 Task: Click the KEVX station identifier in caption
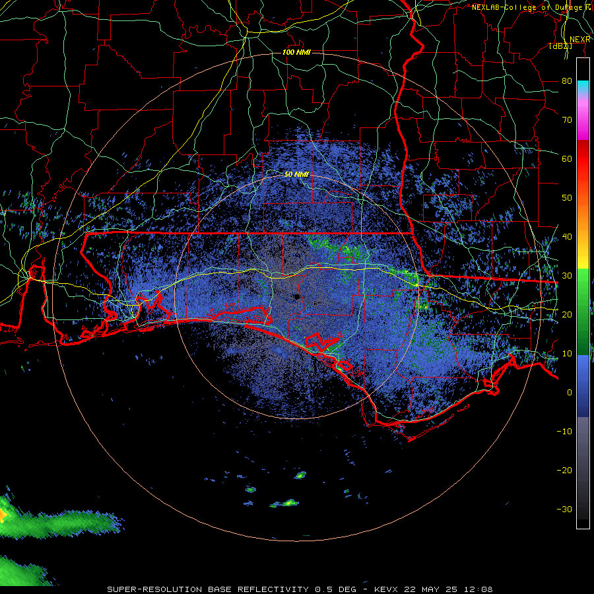(x=387, y=589)
